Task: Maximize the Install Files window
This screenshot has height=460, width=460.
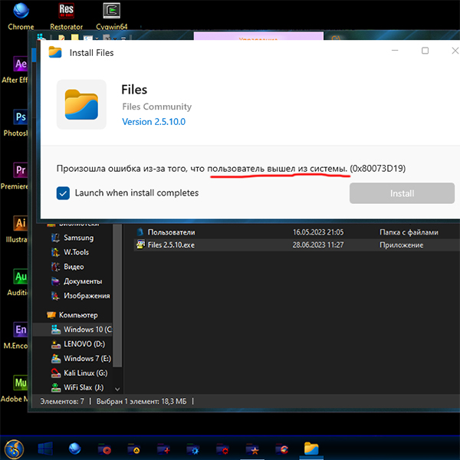Action: [x=425, y=51]
